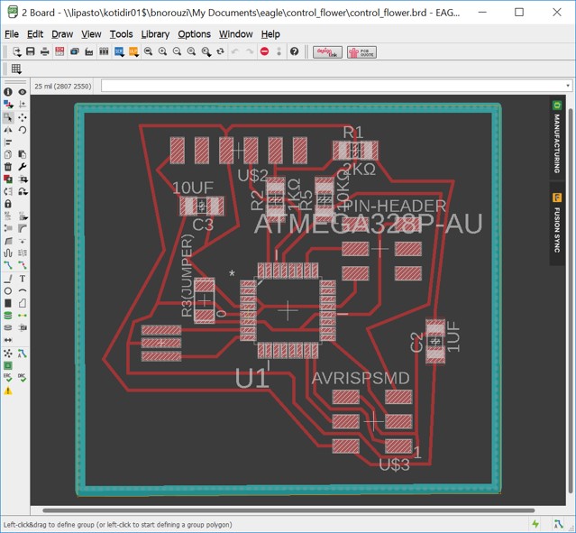
Task: Open the Open/export dropdown icon
Action: (x=16, y=51)
